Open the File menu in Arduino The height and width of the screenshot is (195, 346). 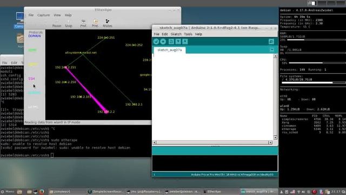(x=156, y=34)
